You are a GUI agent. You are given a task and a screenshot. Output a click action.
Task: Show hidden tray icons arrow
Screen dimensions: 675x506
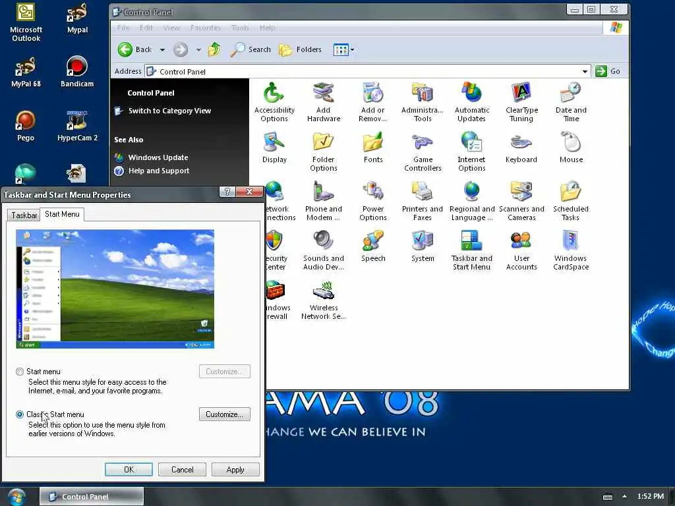click(624, 496)
